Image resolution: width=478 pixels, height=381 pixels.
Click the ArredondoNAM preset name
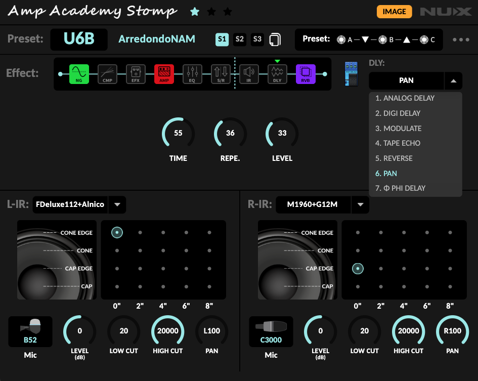(x=157, y=39)
